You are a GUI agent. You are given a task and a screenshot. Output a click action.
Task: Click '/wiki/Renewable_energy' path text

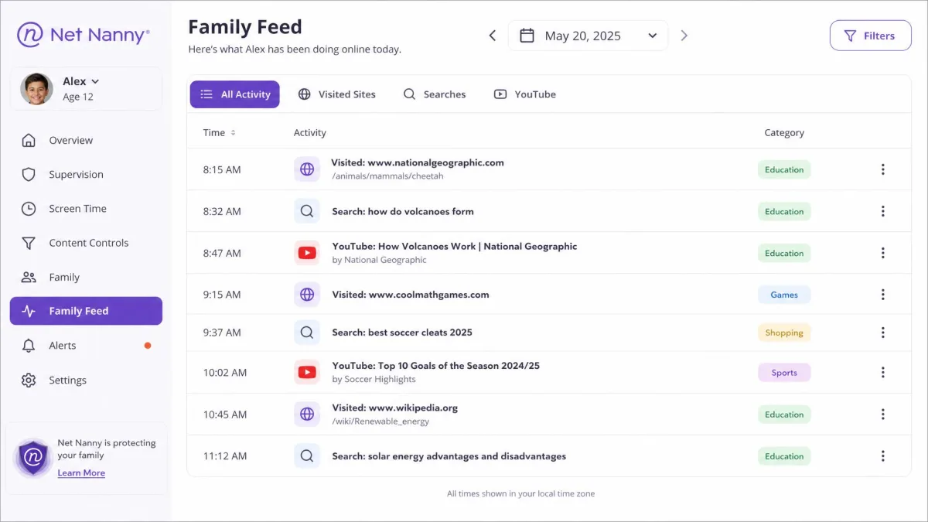(x=380, y=421)
